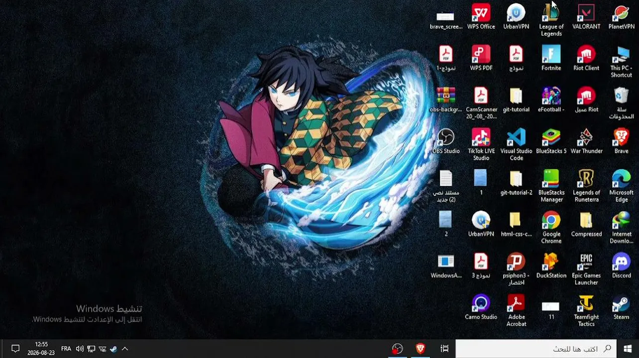Click the Adobe Acrobat desktop icon

(516, 311)
